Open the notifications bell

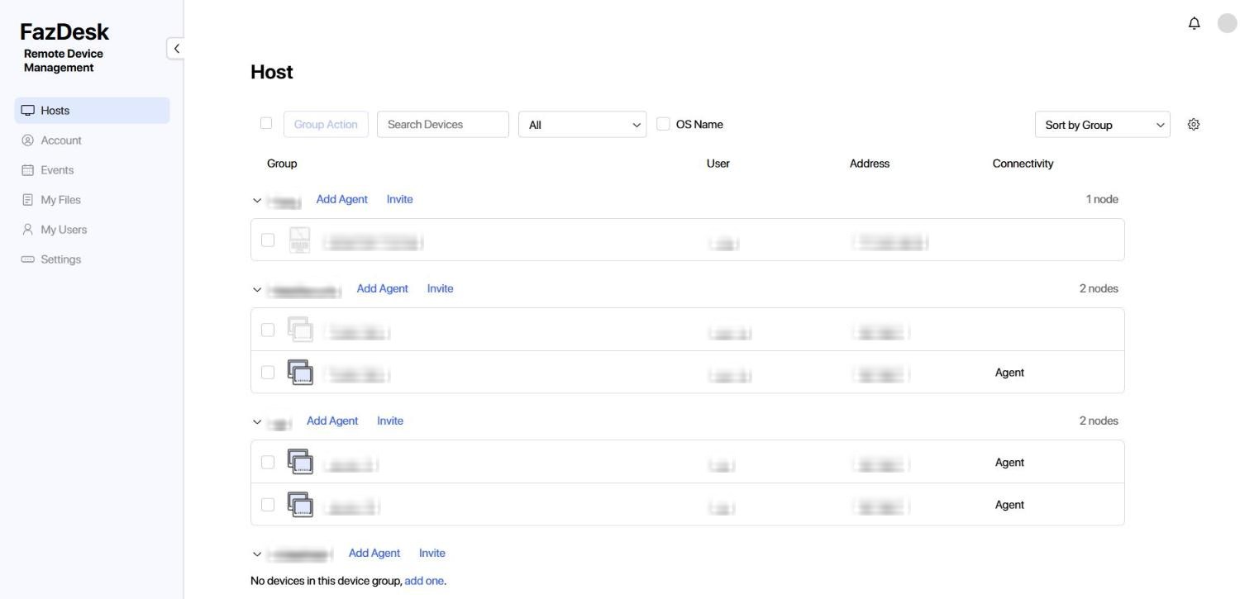[x=1194, y=23]
